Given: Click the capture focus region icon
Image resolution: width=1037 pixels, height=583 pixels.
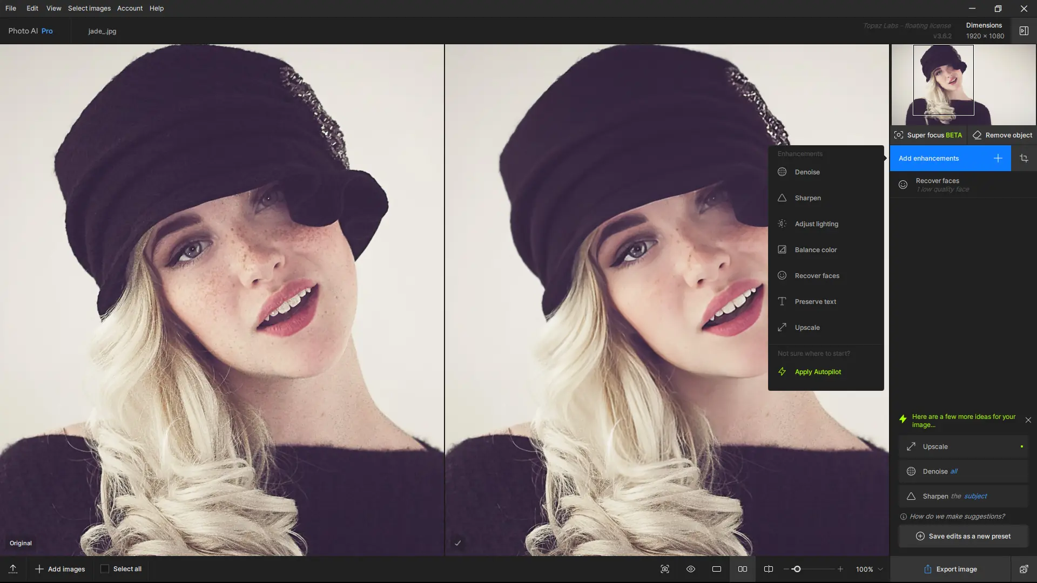Looking at the screenshot, I should tap(665, 569).
